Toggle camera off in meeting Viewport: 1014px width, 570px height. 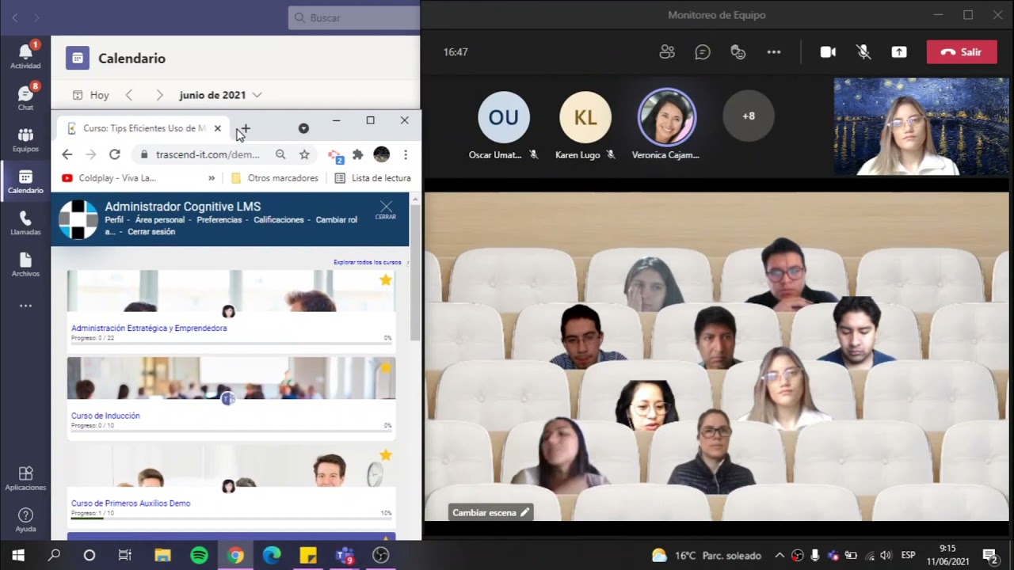[828, 52]
